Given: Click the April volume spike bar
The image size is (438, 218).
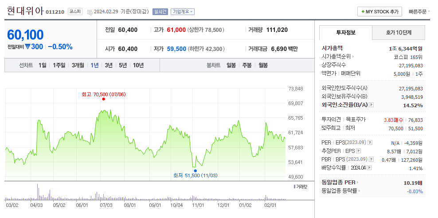Looking at the screenshot, I should coord(37,192).
